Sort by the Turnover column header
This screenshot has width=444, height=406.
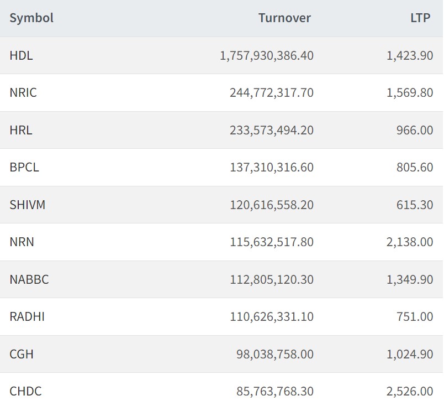click(284, 18)
